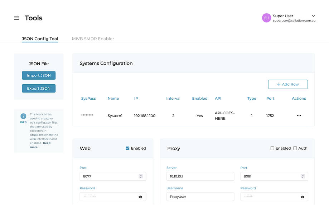
Task: Tick the Proxy Auth checkbox
Action: pyautogui.click(x=295, y=148)
